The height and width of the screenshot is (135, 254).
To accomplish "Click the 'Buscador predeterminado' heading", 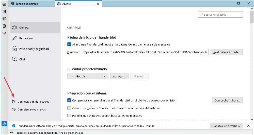I will (87, 69).
